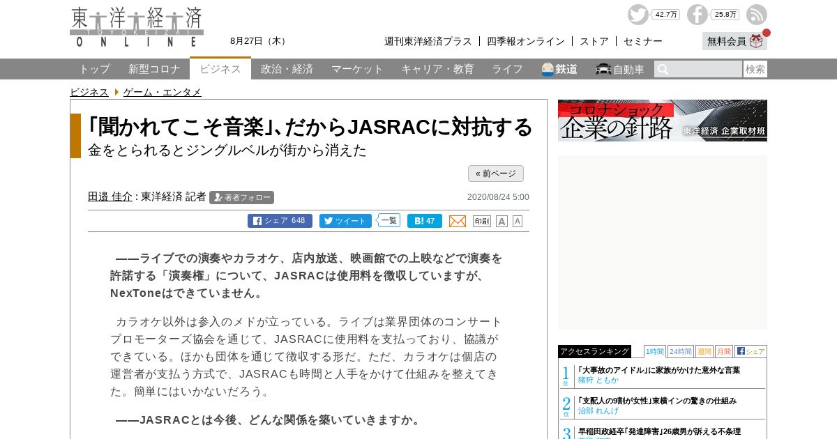
Task: Focus the site search field
Action: [698, 69]
